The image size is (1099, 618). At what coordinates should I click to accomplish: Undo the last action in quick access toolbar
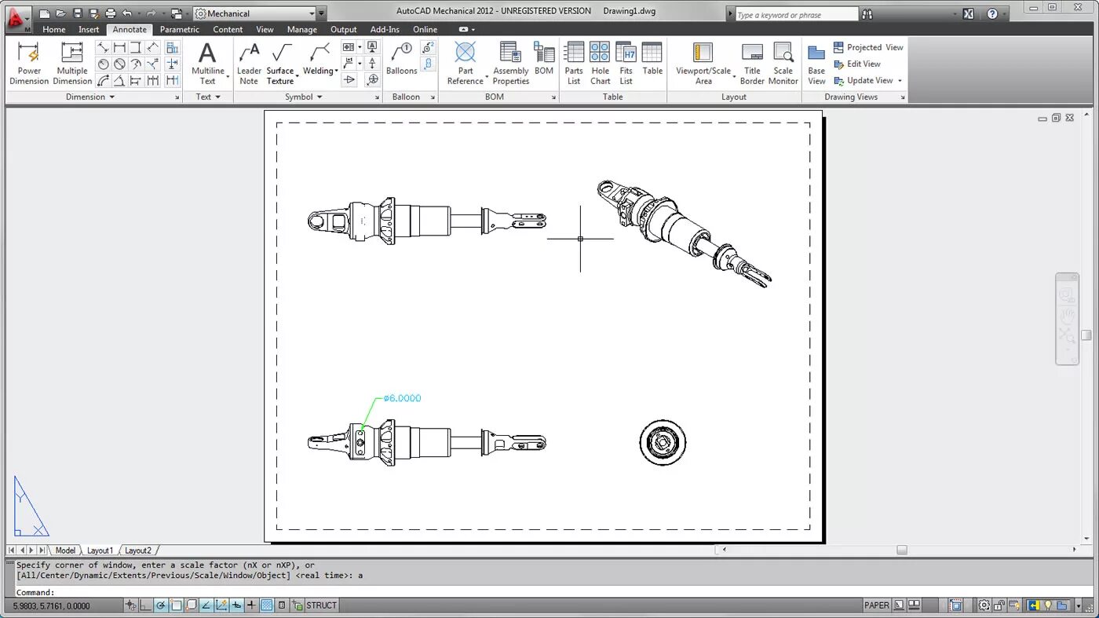pyautogui.click(x=127, y=13)
